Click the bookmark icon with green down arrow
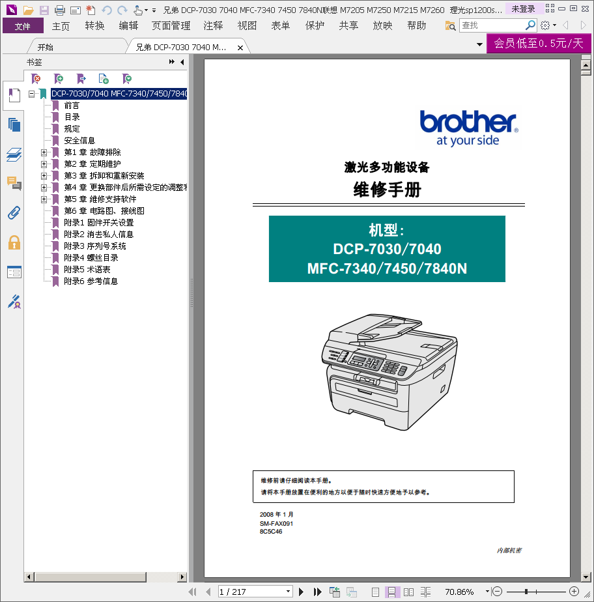This screenshot has width=594, height=602. [x=126, y=79]
